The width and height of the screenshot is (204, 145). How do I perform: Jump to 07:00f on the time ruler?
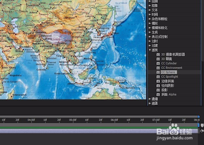(156, 120)
